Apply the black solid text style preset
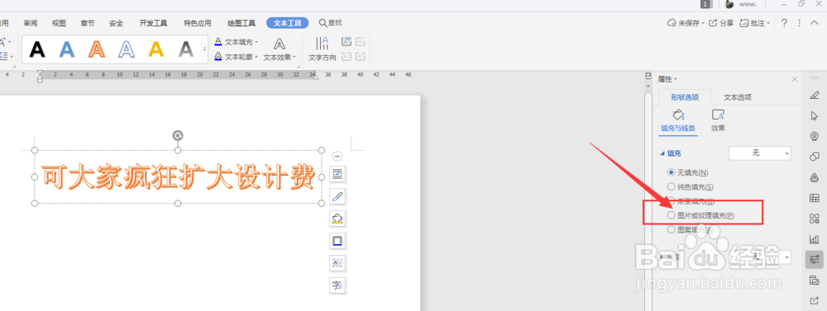827x311 pixels. (37, 49)
